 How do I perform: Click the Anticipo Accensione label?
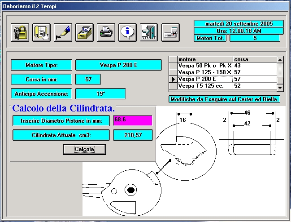pyautogui.click(x=41, y=93)
